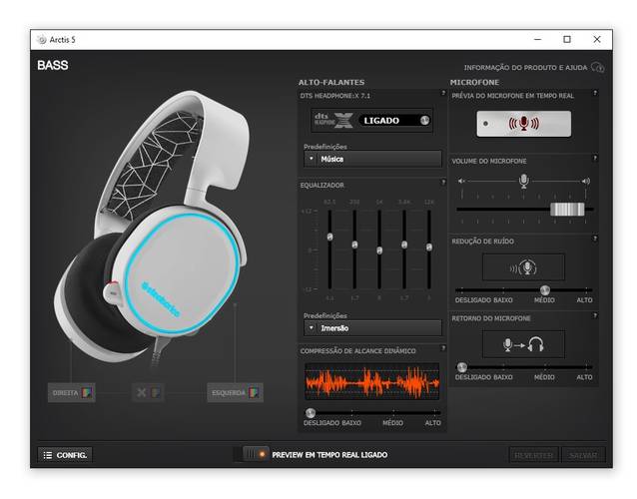Click the microphone-to-headphone sidetone icon
This screenshot has width=637, height=499.
523,344
